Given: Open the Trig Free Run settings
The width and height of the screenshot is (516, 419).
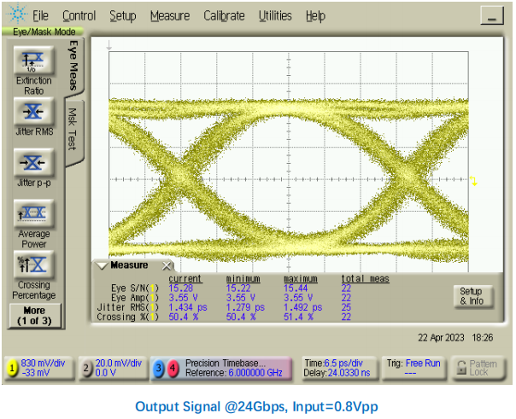Looking at the screenshot, I should 413,368.
